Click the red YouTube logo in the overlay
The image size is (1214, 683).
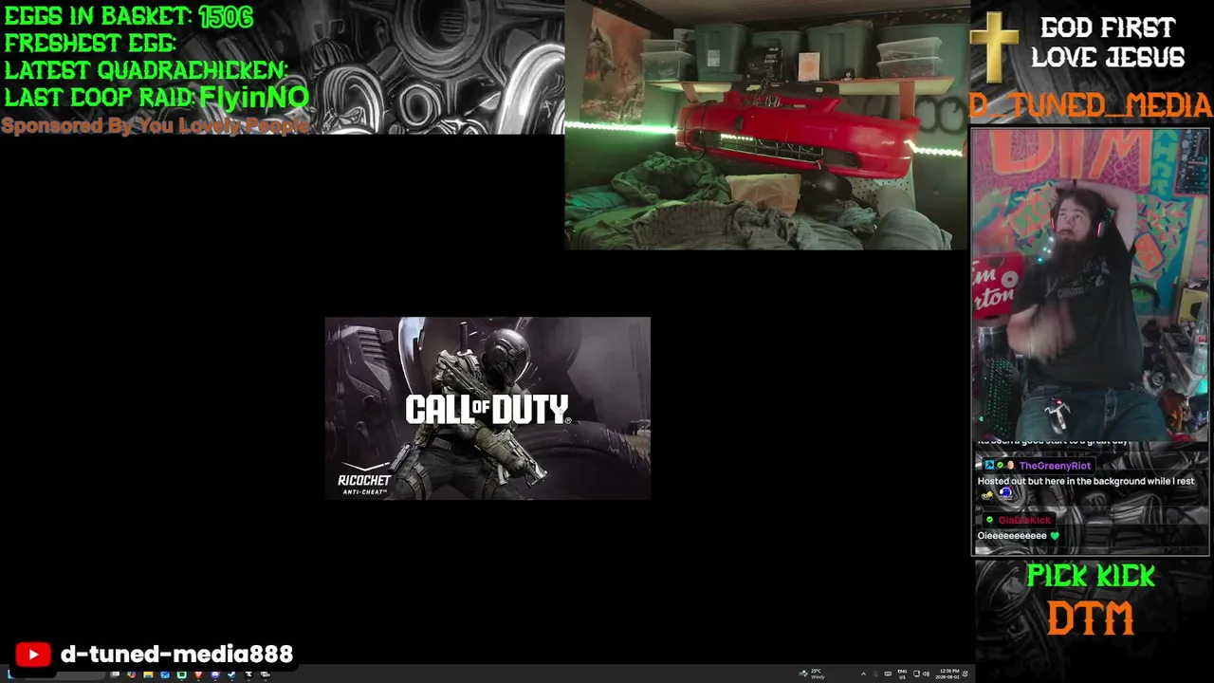(33, 655)
